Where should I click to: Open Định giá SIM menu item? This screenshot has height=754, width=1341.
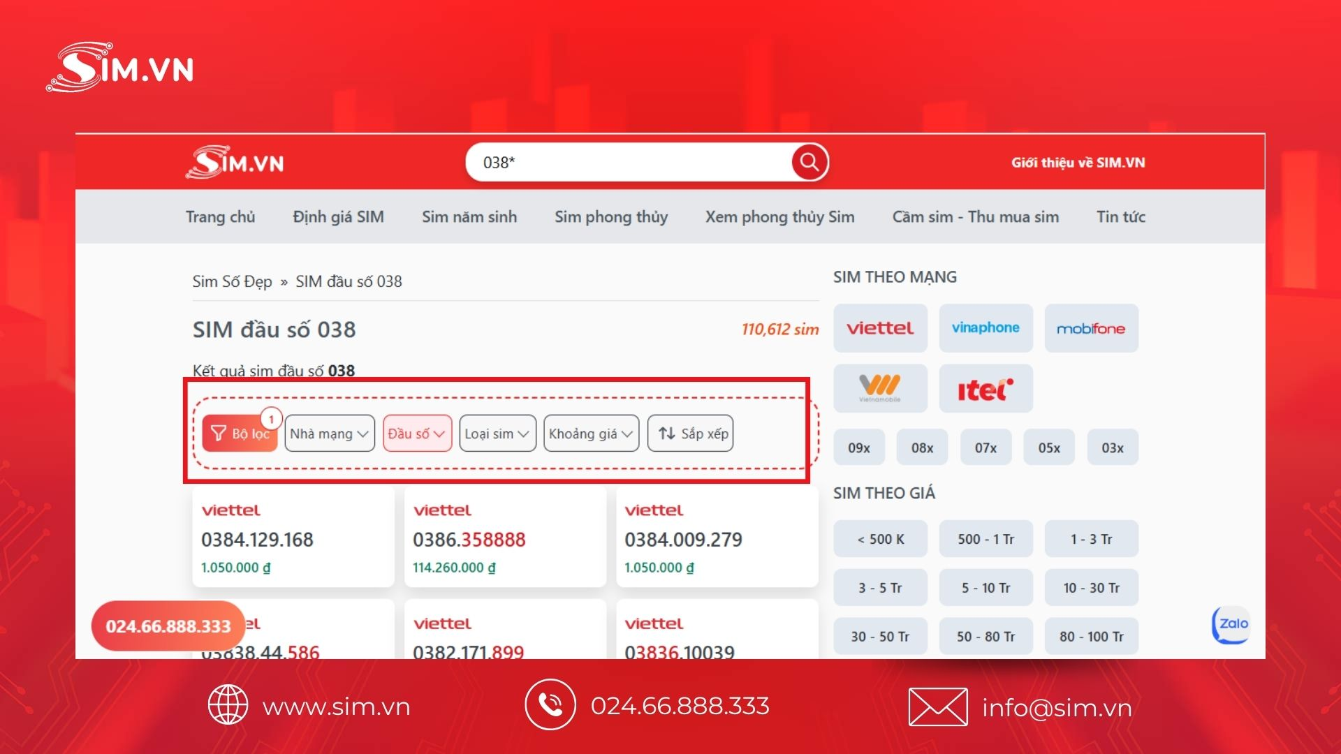338,217
